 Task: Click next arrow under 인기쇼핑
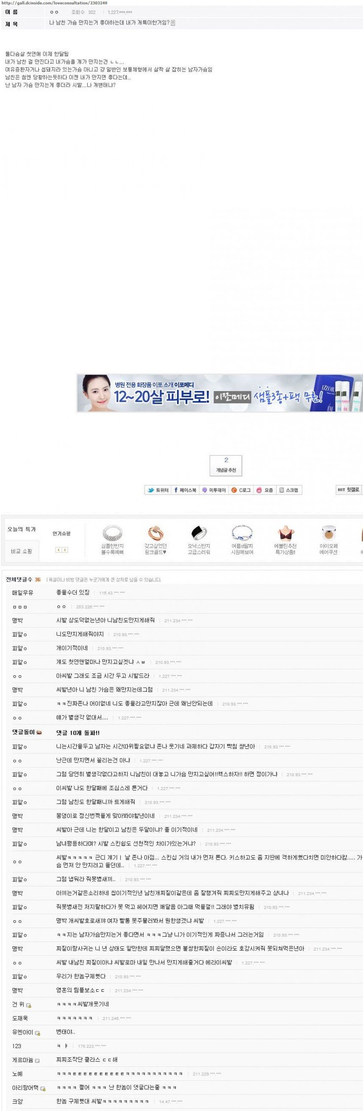coord(65,550)
